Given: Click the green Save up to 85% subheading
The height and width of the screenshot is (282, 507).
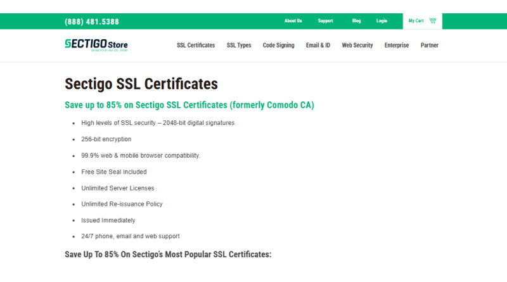Looking at the screenshot, I should click(x=189, y=105).
